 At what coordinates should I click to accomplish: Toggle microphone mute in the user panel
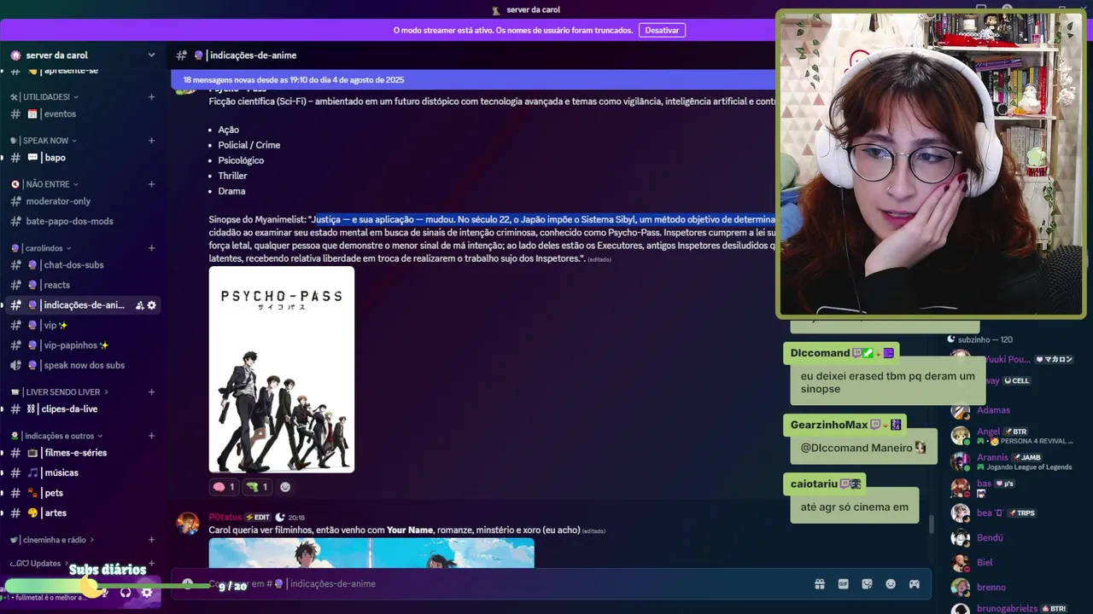pyautogui.click(x=104, y=592)
